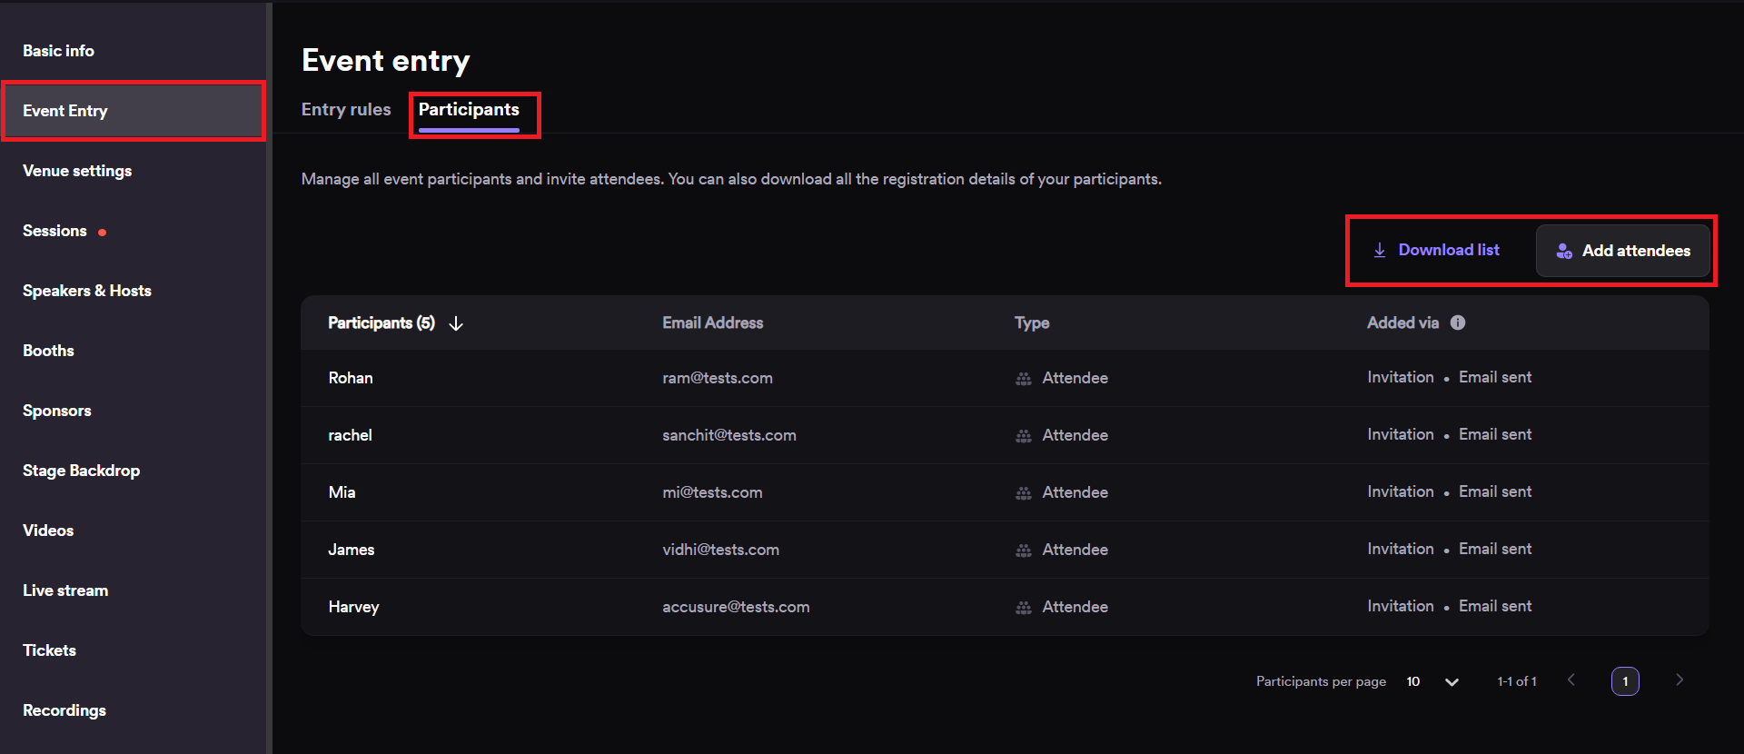Image resolution: width=1744 pixels, height=754 pixels.
Task: Click the Participants per page label
Action: (1321, 681)
